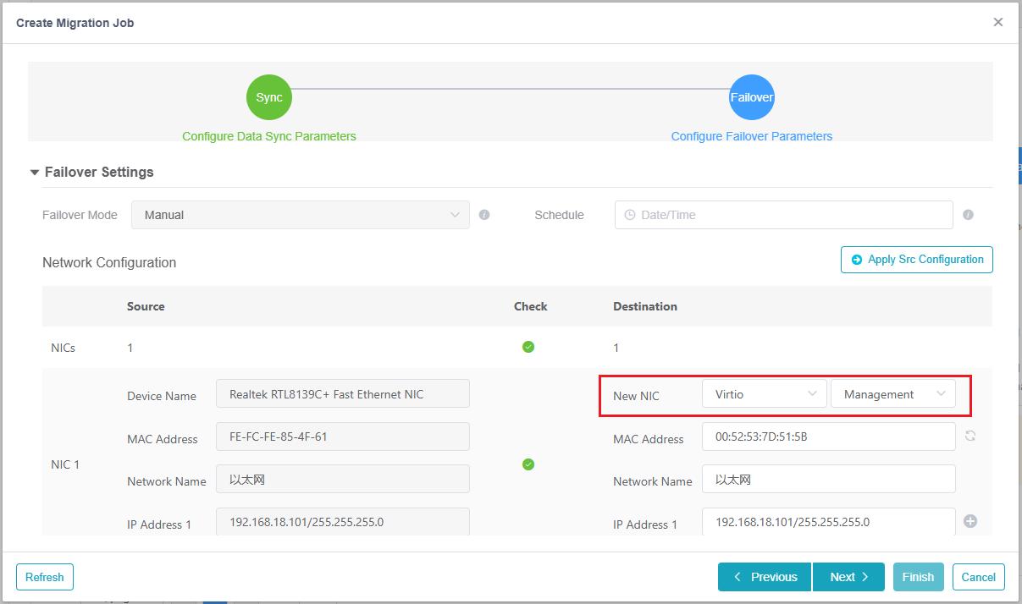1022x604 pixels.
Task: Click the Finish button
Action: click(918, 577)
